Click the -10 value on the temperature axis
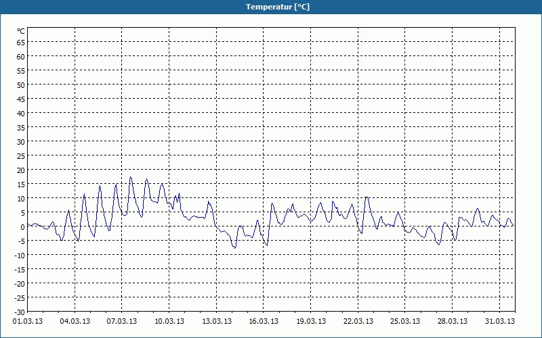 click(20, 256)
